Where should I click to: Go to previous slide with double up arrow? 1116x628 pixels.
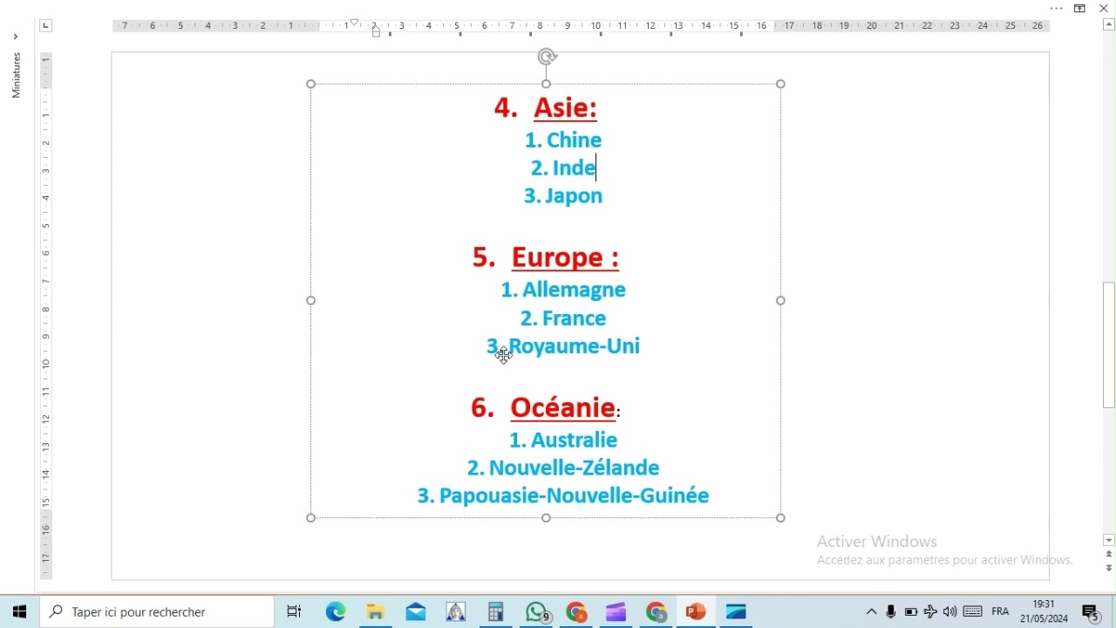[1109, 555]
